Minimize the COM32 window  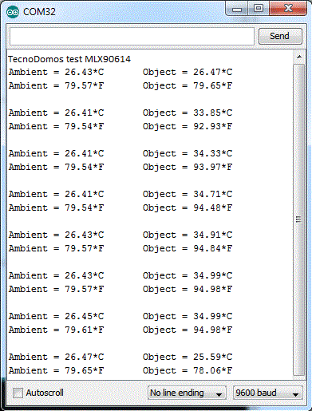coord(237,10)
